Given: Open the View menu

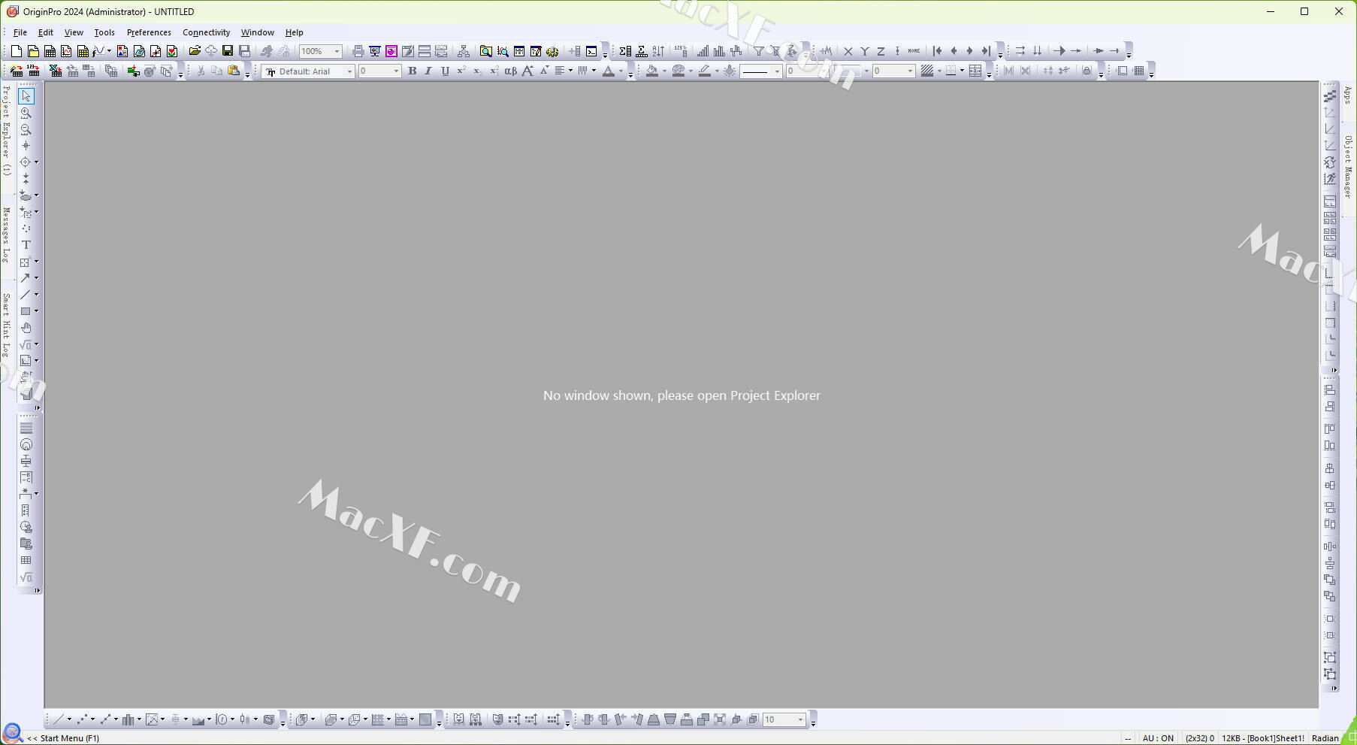Looking at the screenshot, I should [x=74, y=32].
